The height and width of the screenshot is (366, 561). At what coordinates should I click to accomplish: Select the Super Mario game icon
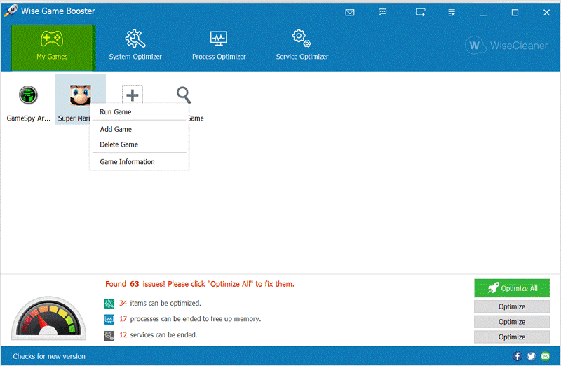[80, 95]
